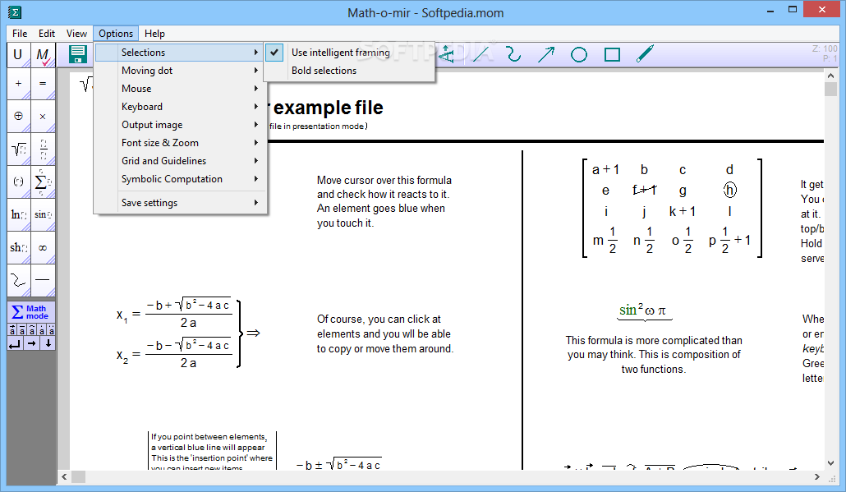Insert a summation sigma from the keypad

(43, 182)
